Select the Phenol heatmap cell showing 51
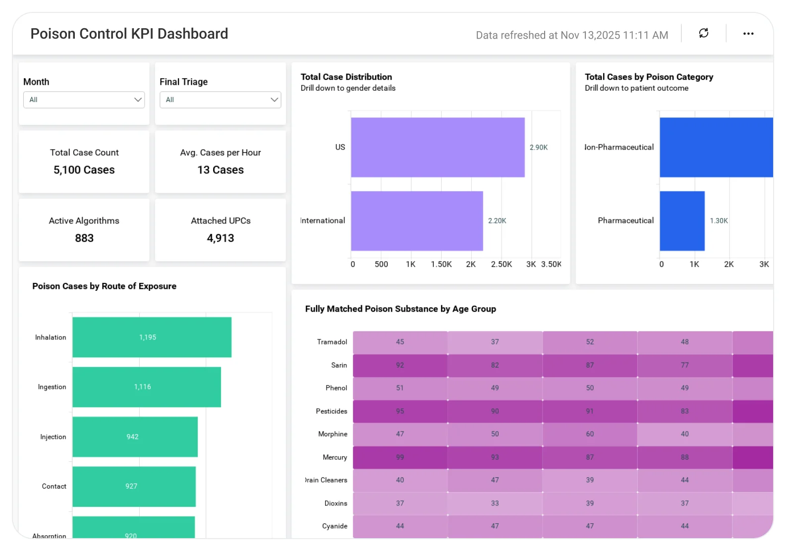Image resolution: width=786 pixels, height=551 pixels. pyautogui.click(x=400, y=388)
